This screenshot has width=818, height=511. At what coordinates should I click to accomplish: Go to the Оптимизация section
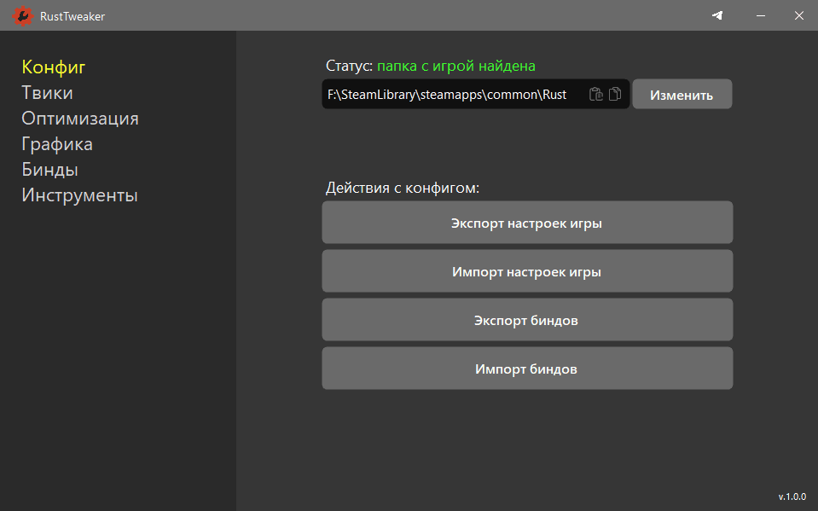click(80, 119)
